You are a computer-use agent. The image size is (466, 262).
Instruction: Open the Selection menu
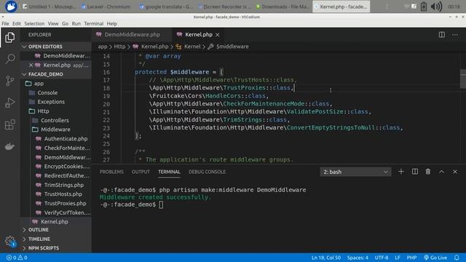click(x=34, y=23)
